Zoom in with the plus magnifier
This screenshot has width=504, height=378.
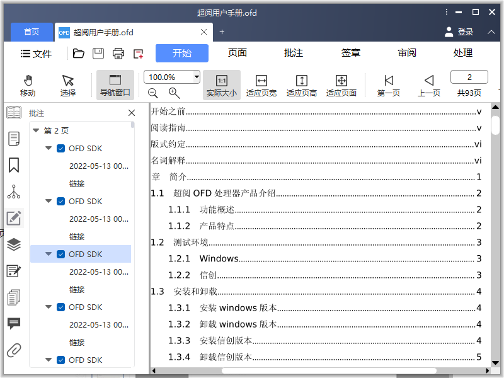[175, 93]
